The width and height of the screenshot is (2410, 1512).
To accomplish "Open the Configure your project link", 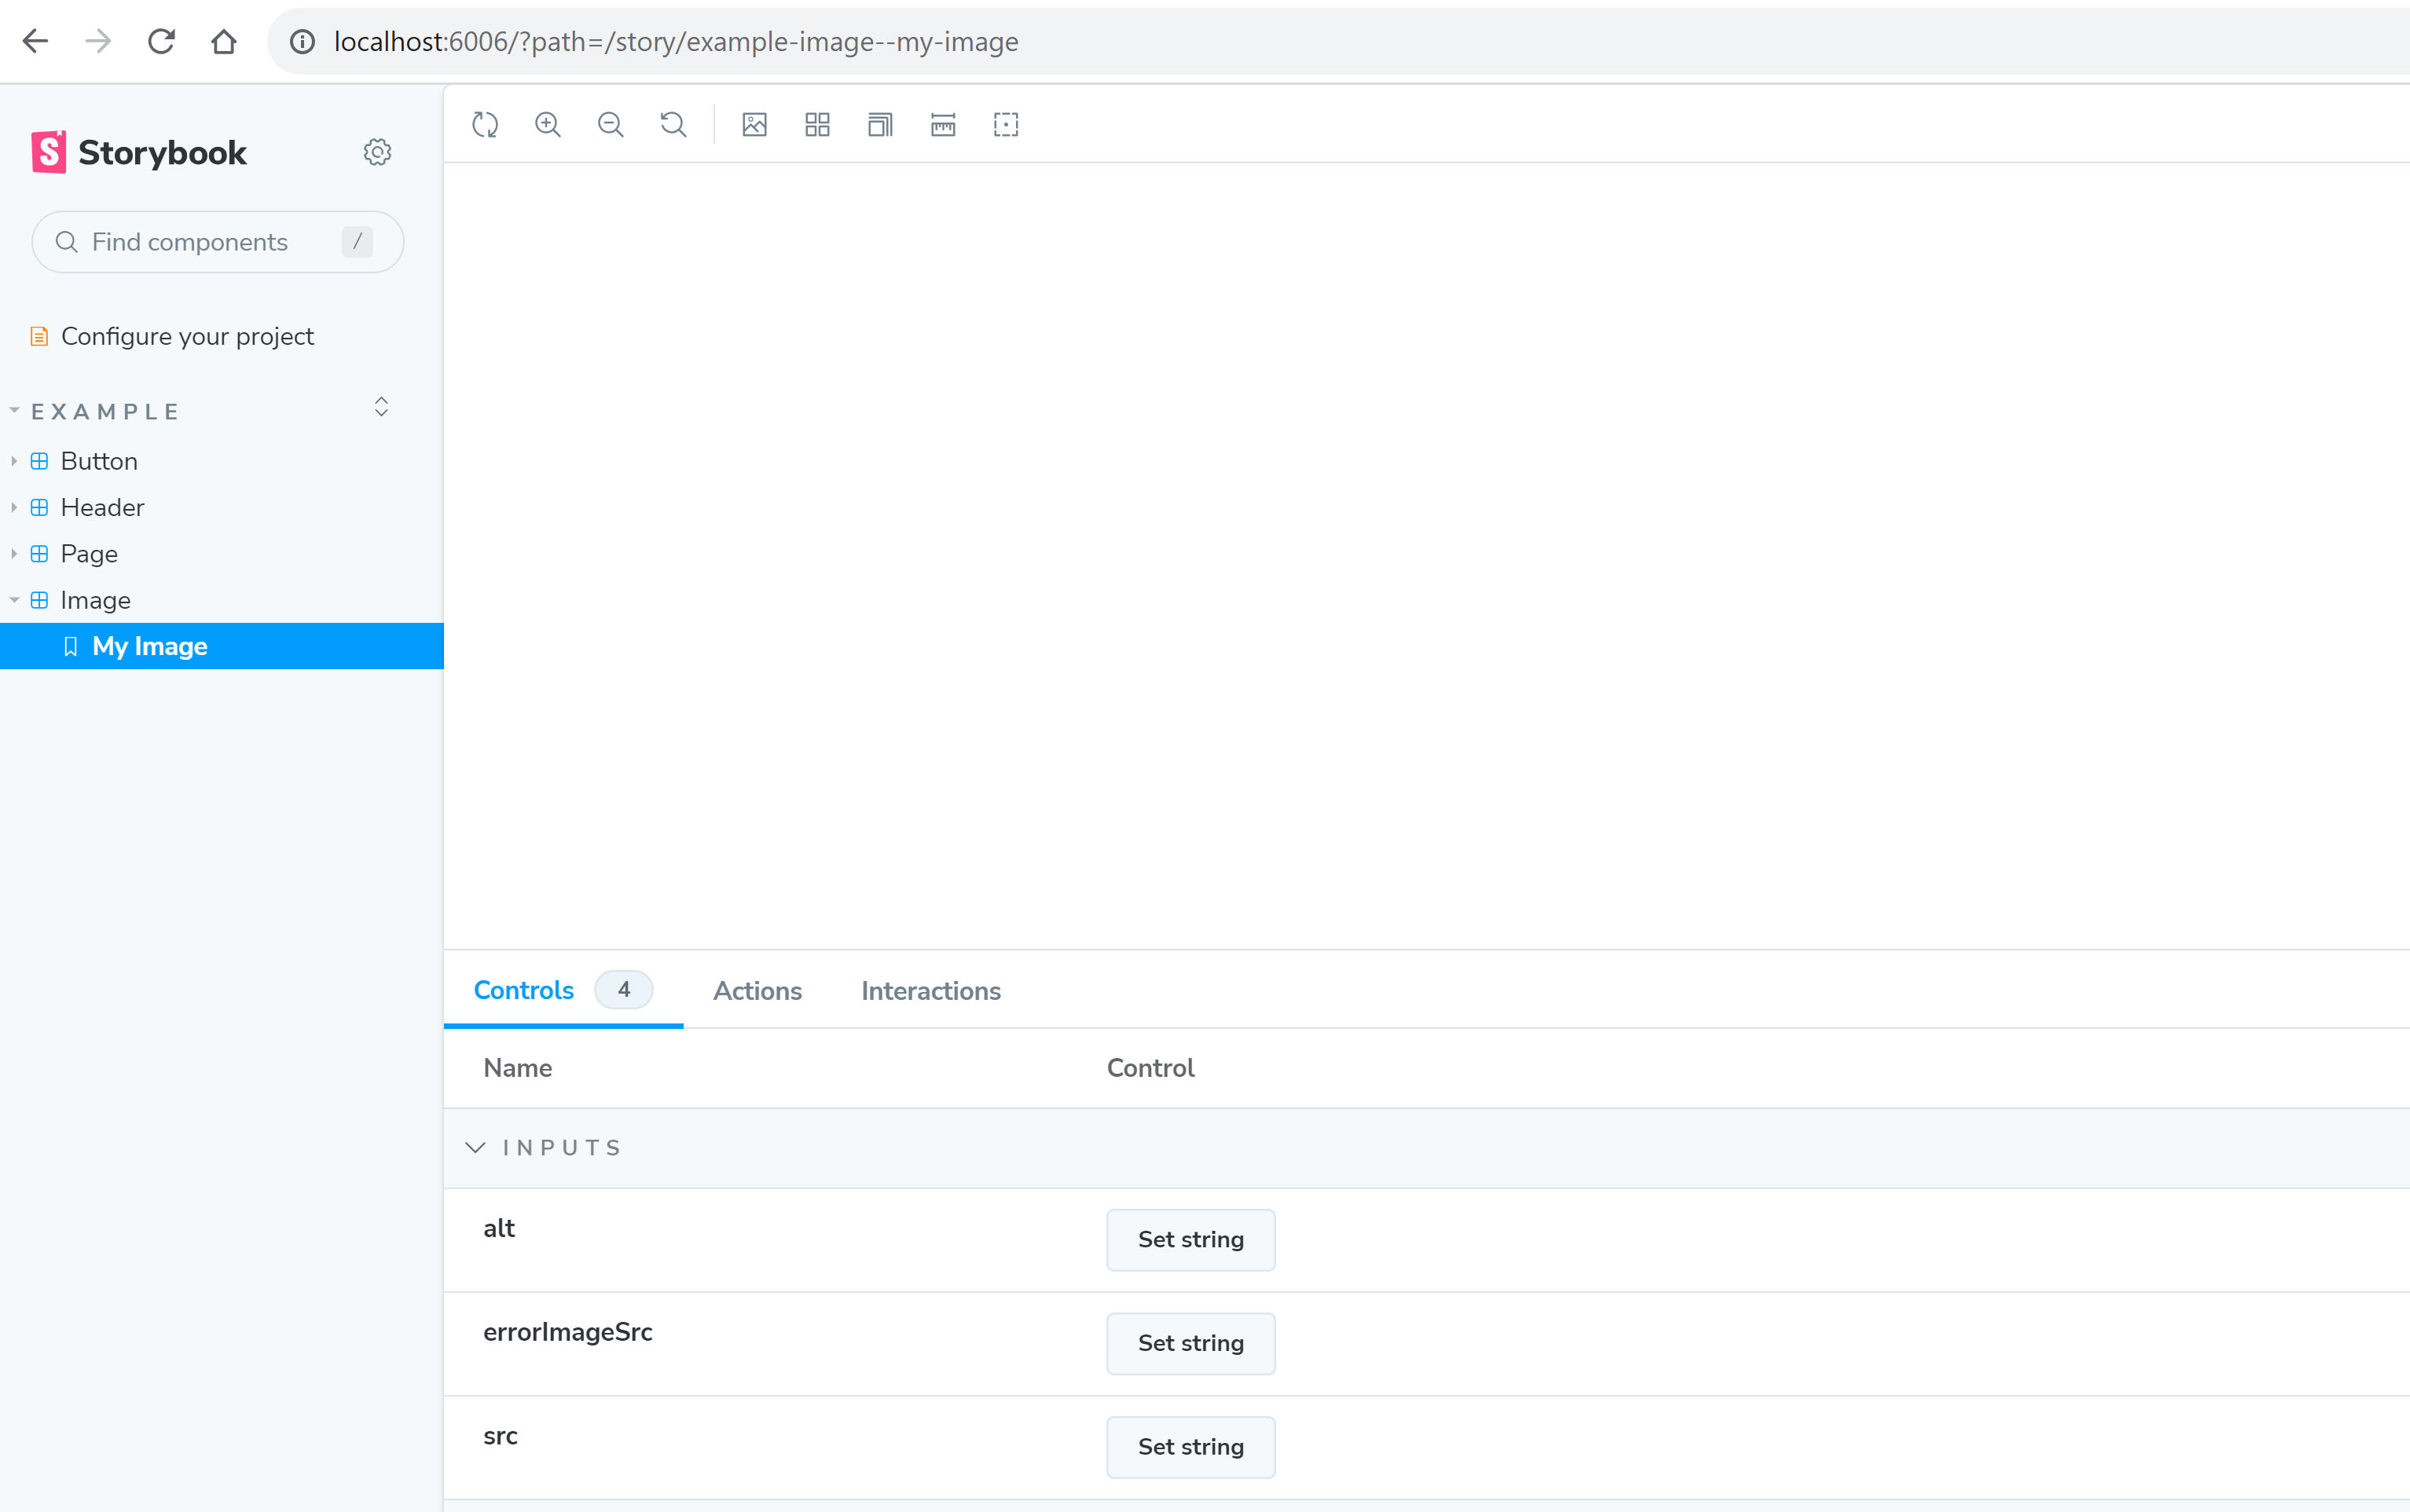I will tap(187, 336).
